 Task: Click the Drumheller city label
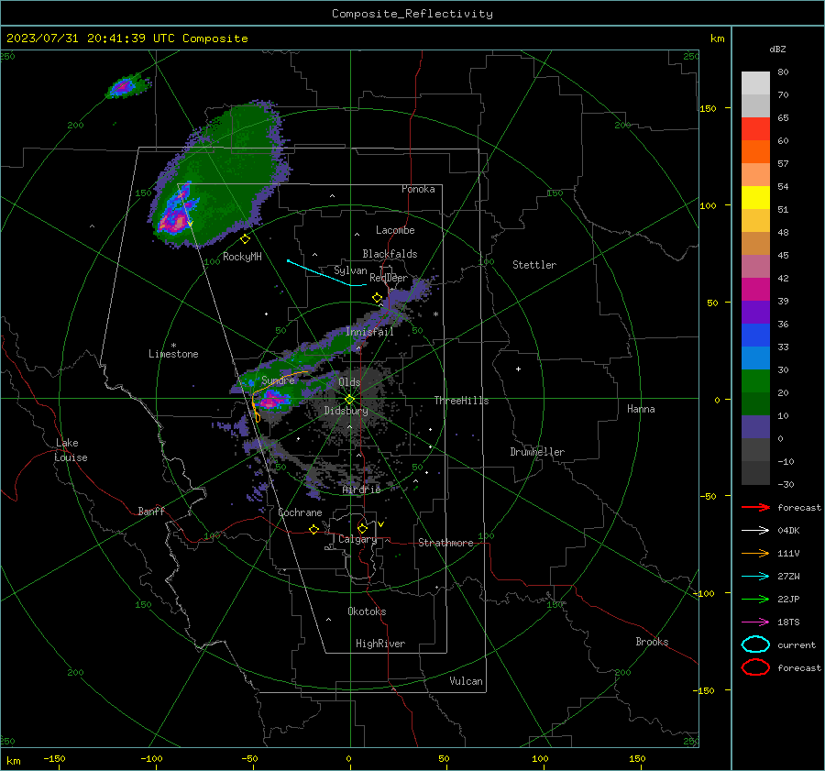tap(537, 452)
